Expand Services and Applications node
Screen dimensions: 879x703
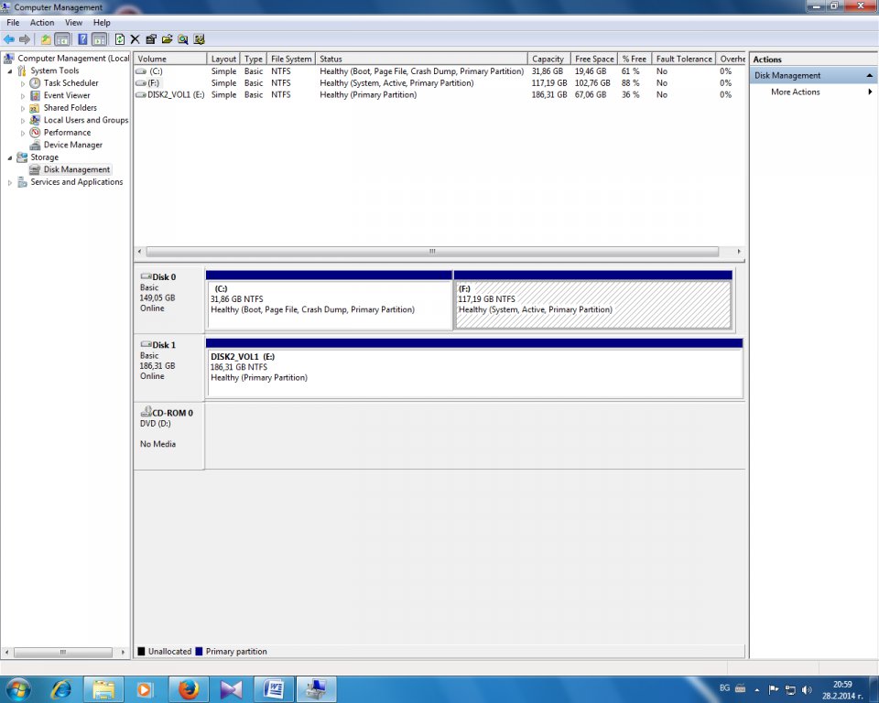pyautogui.click(x=10, y=182)
